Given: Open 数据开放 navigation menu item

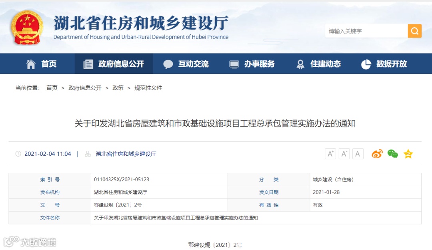Looking at the screenshot, I should point(384,64).
